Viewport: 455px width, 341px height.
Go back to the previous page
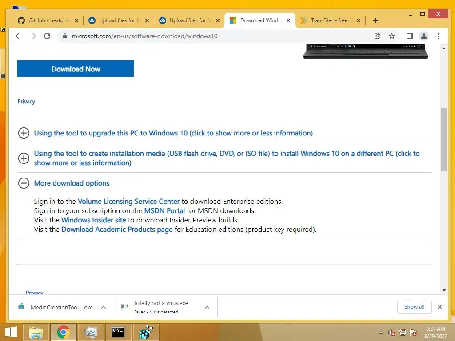tap(19, 36)
